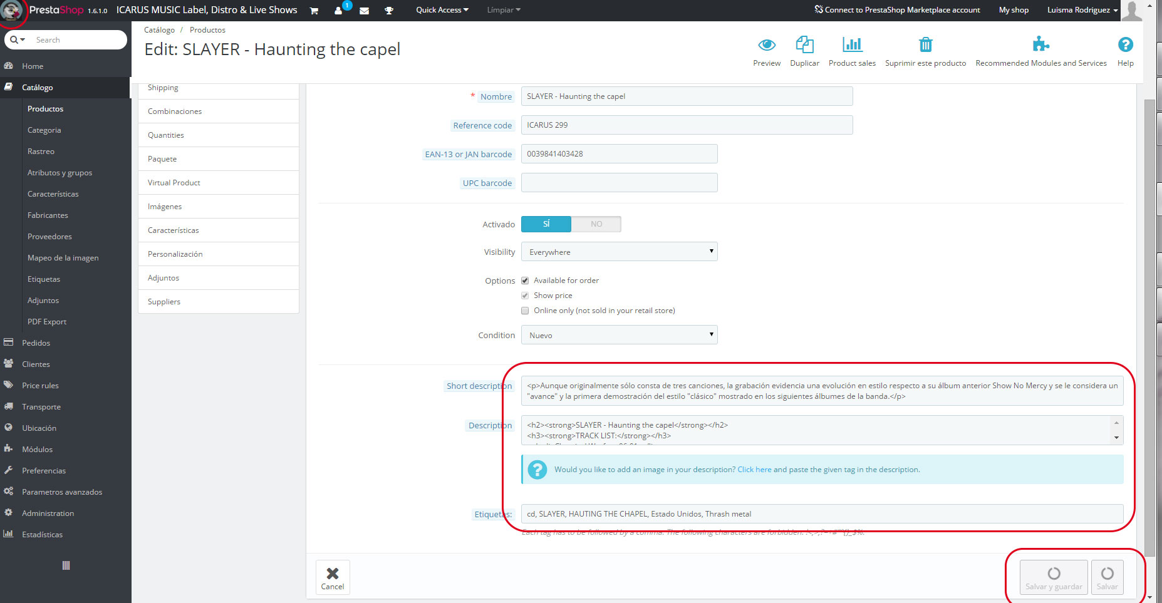
Task: Open the Help question mark icon
Action: tap(1125, 44)
